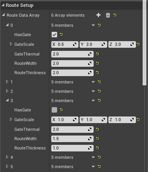Collapse the Route Setup section
This screenshot has height=172, width=148.
pos(3,5)
